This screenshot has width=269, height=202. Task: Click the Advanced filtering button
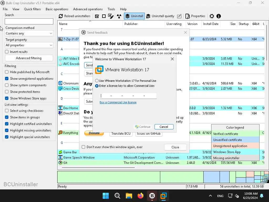(x=29, y=58)
